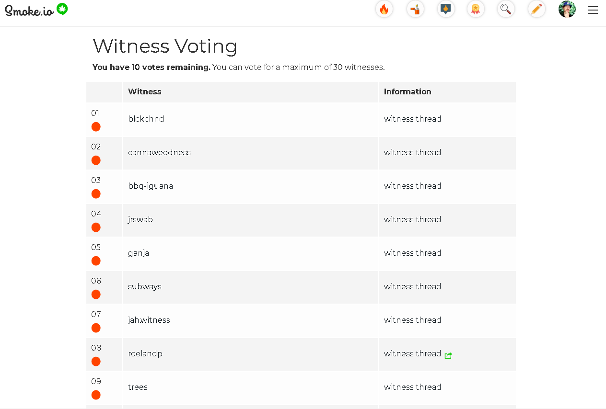Go to Smoke.io home logo
This screenshot has width=606, height=409.
36,10
